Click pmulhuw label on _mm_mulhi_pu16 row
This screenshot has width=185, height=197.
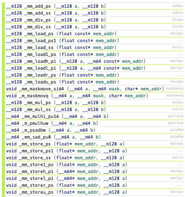tap(176, 116)
